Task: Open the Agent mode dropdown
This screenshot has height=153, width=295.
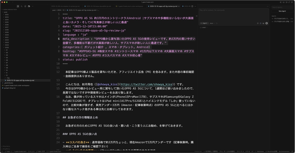Action: pos(204,23)
